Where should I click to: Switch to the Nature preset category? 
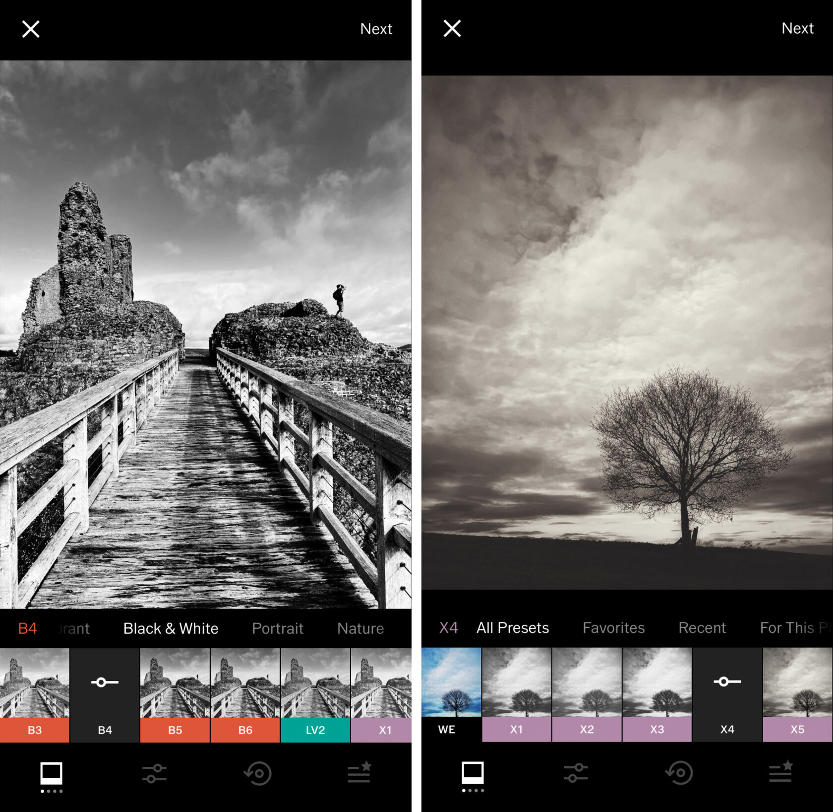tap(360, 628)
